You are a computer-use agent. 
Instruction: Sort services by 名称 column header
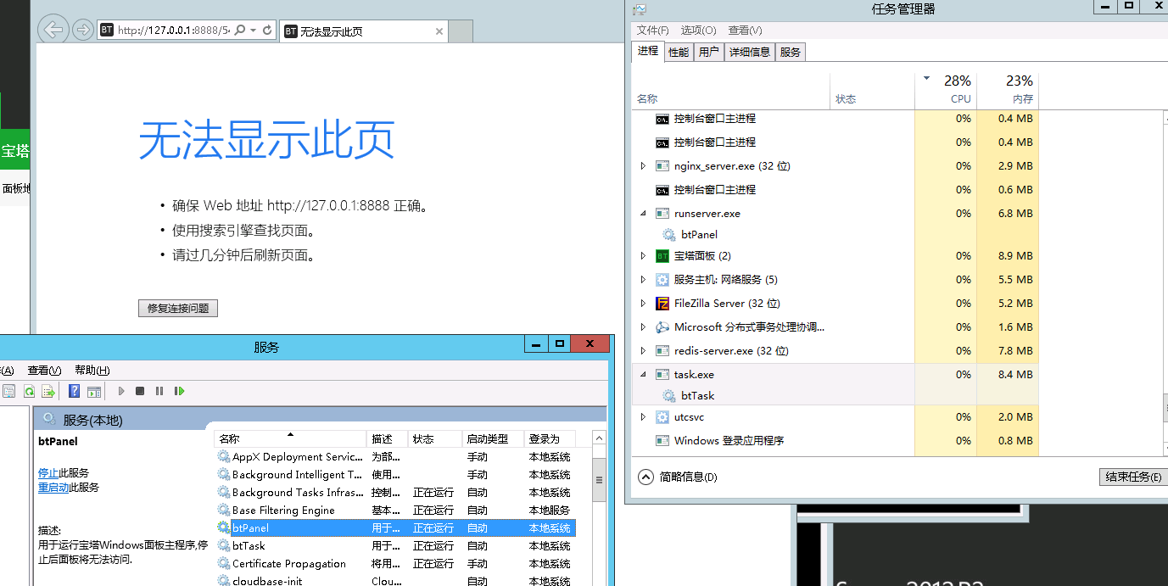click(291, 439)
